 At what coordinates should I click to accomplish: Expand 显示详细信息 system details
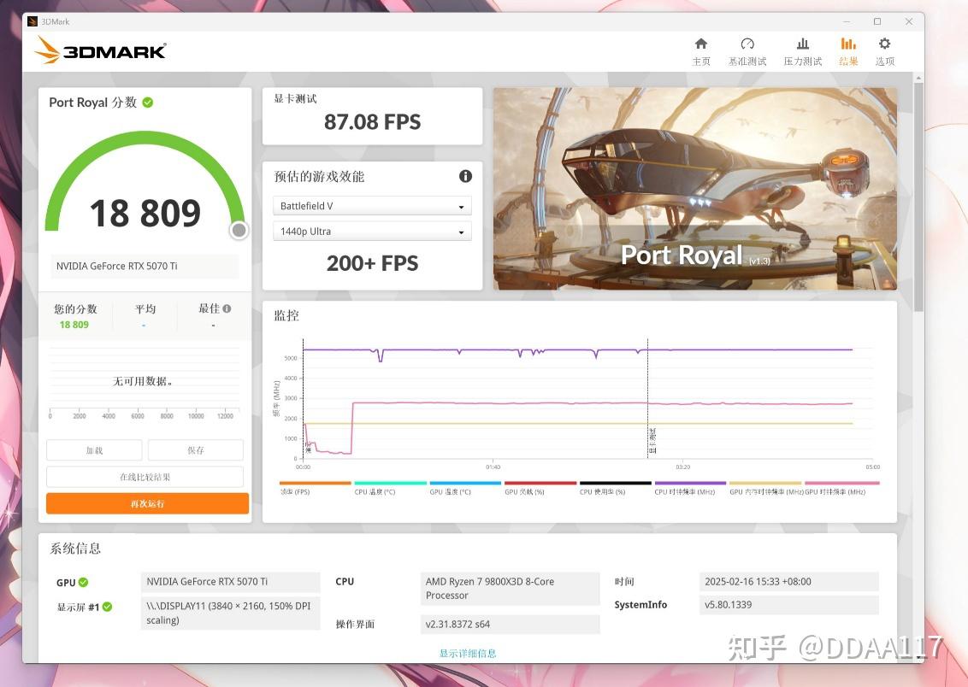coord(468,653)
